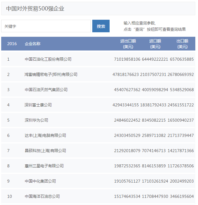Select the 鸿富锦精密电子(郑州)有限公司 row
This screenshot has height=205, width=198.
51,74
